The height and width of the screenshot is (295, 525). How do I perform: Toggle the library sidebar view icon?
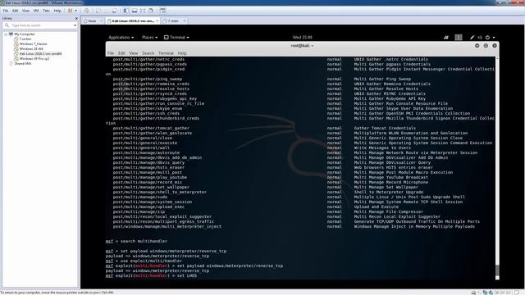126,11
